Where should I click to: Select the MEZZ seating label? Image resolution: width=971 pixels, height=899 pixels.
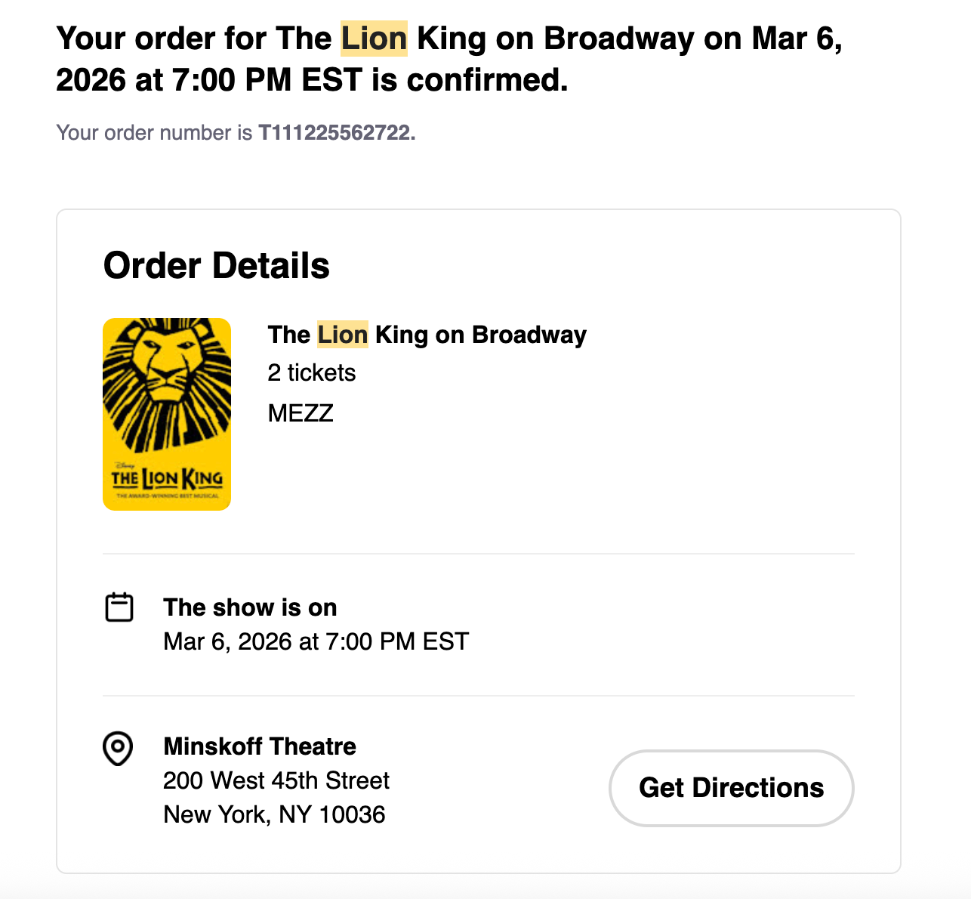click(x=301, y=413)
